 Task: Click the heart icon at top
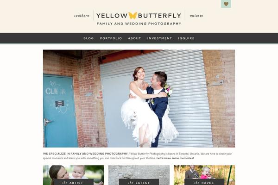[226, 4]
